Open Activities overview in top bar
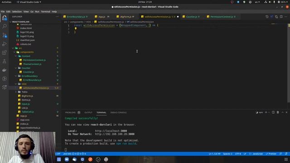The width and height of the screenshot is (290, 163). click(x=6, y=2)
